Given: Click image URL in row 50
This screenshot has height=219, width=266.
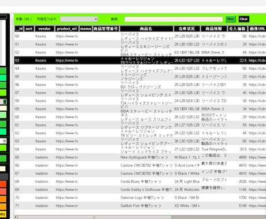Looking at the screenshot, I should tap(257, 36).
